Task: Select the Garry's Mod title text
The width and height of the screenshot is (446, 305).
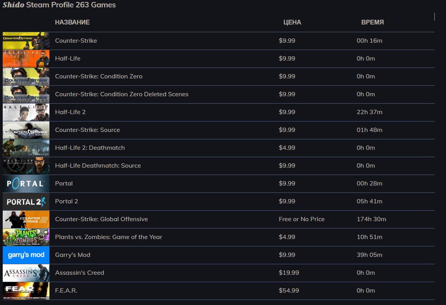Action: pyautogui.click(x=73, y=255)
